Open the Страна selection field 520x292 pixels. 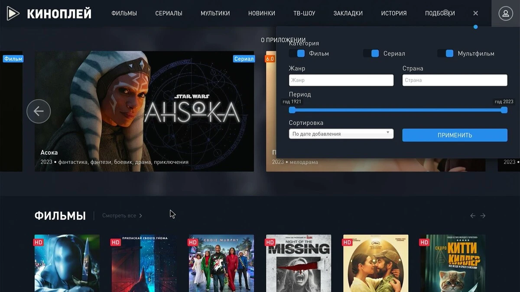(x=455, y=80)
